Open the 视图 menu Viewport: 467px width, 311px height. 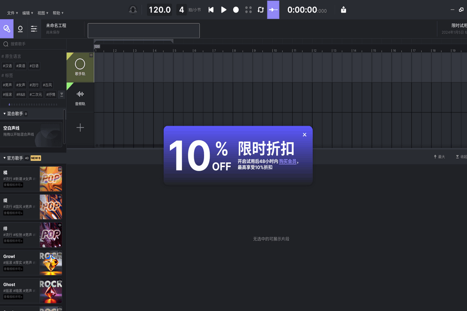click(41, 13)
